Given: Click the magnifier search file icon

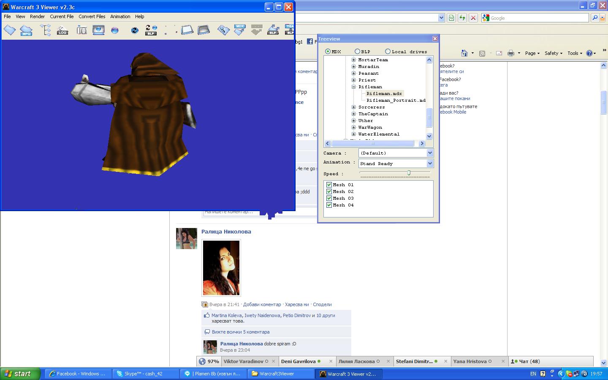Looking at the screenshot, I should 223,30.
